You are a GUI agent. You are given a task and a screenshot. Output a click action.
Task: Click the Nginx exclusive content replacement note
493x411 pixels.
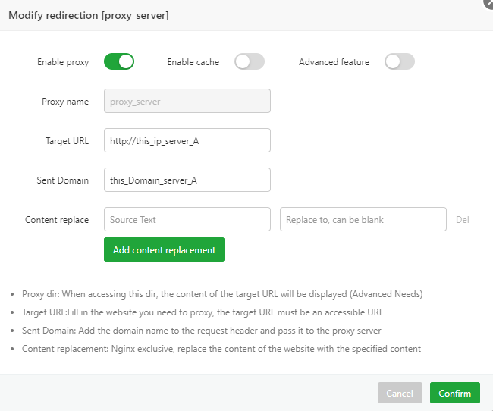pos(221,349)
